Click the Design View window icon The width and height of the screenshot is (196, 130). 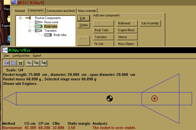(5, 50)
